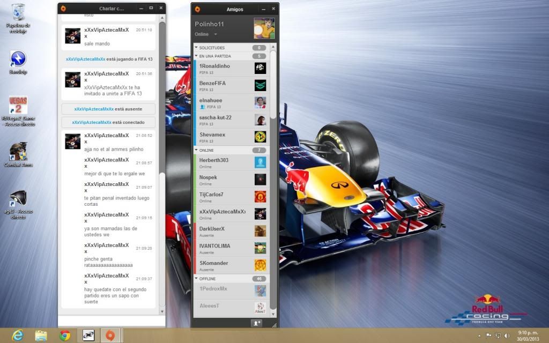Click the Action Center flag in system tray
549x343 pixels.
[x=488, y=335]
